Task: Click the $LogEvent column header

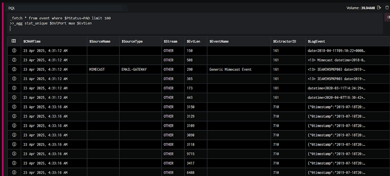Action: tap(316, 41)
